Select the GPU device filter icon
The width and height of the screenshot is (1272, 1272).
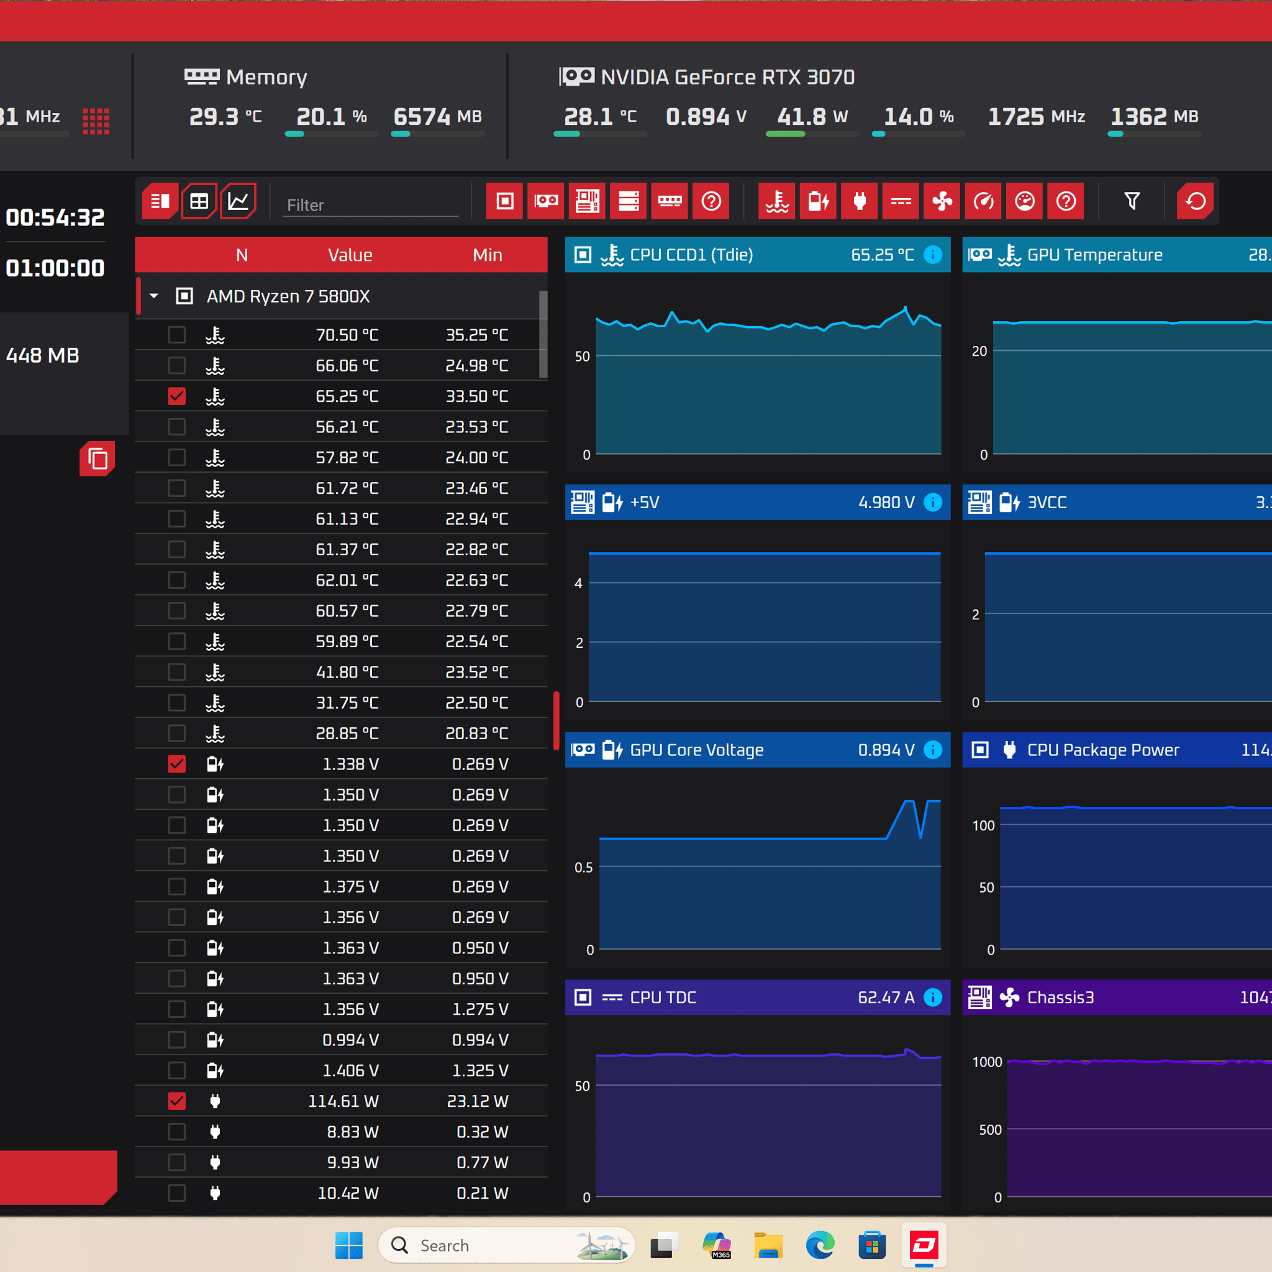tap(546, 201)
